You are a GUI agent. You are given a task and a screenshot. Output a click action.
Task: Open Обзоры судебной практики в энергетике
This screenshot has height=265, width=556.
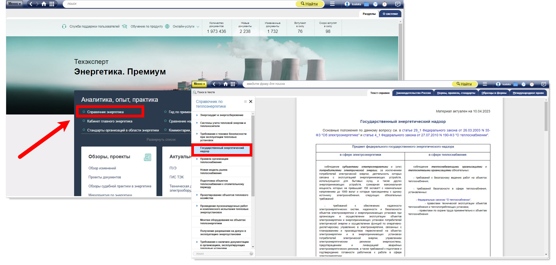coord(120,186)
